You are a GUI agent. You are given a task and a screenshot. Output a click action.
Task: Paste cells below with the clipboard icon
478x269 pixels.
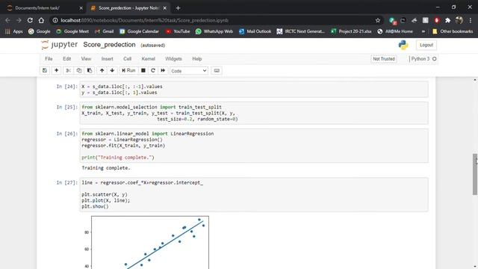pos(90,70)
